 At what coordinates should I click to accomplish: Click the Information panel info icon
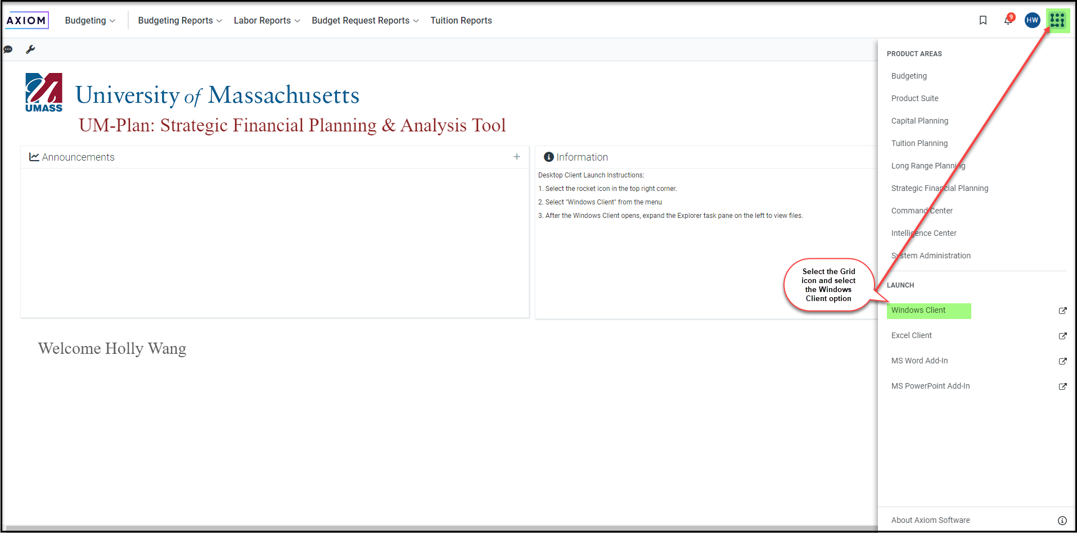(x=549, y=157)
